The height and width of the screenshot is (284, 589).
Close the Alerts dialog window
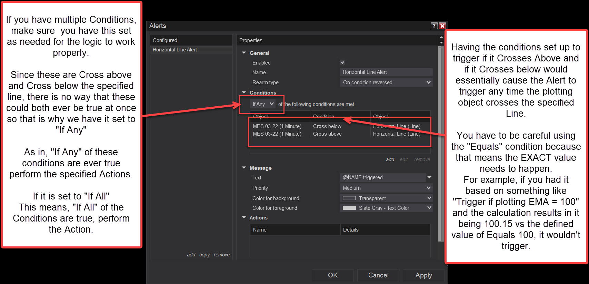click(x=442, y=26)
